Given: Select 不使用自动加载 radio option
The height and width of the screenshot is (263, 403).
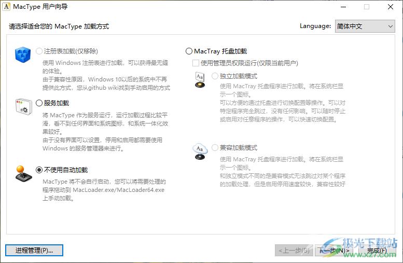Looking at the screenshot, I should click(39, 170).
